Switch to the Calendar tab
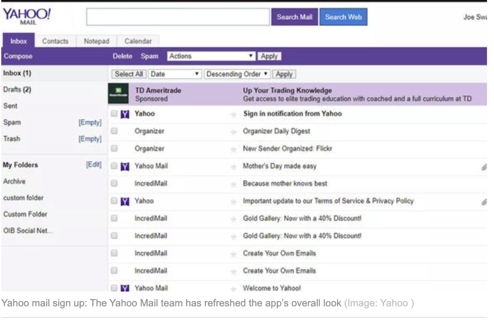 click(138, 41)
